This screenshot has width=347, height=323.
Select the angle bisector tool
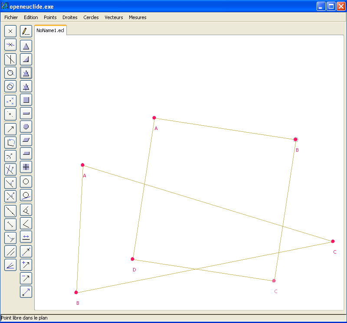point(10,265)
